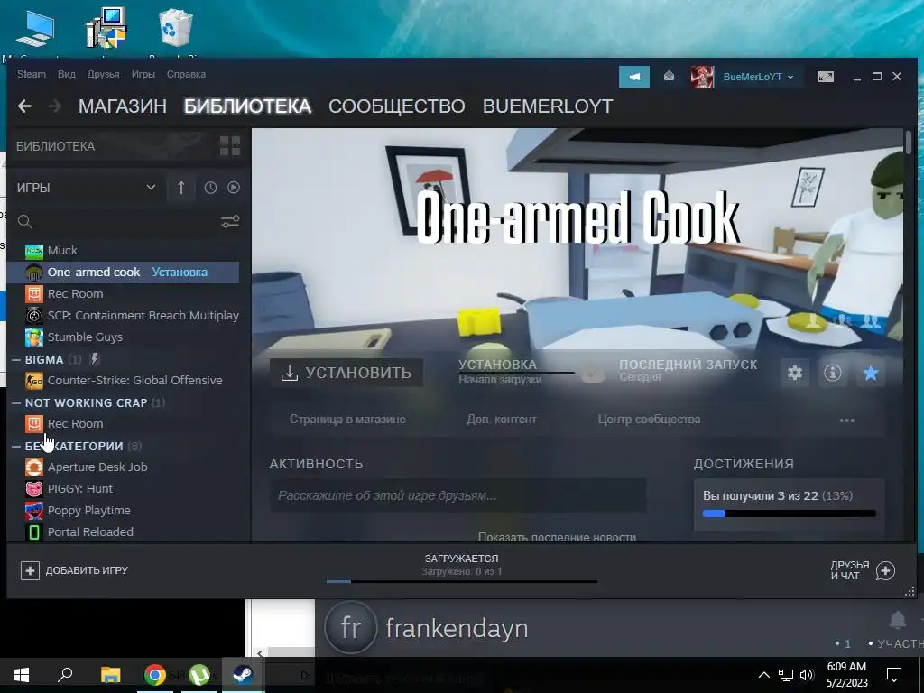
Task: Open game info circle icon
Action: coord(833,373)
